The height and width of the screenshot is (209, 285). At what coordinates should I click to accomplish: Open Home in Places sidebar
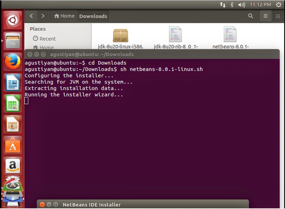coord(43,47)
